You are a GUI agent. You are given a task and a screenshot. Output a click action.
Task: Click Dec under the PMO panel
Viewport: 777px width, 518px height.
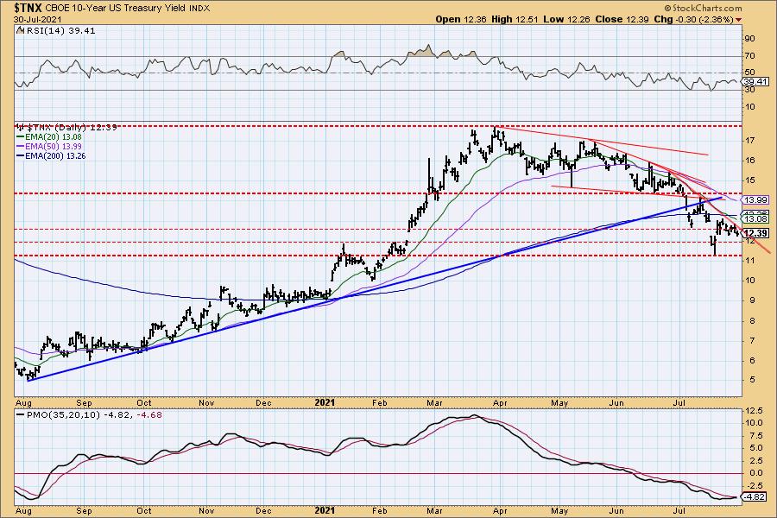pos(263,510)
